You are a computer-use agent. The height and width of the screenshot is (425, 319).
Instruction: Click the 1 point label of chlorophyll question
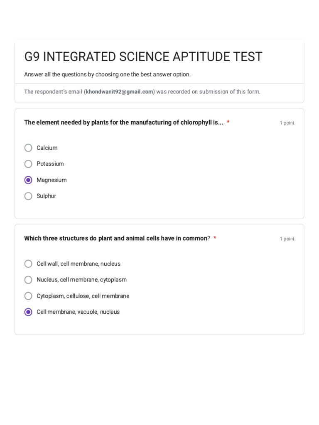[287, 123]
